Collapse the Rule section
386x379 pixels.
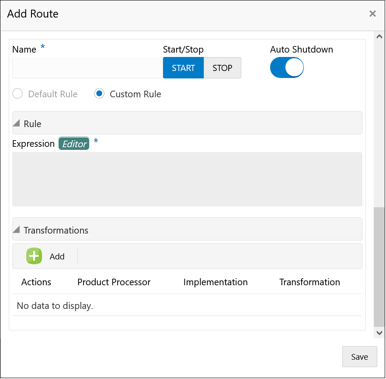pos(17,124)
